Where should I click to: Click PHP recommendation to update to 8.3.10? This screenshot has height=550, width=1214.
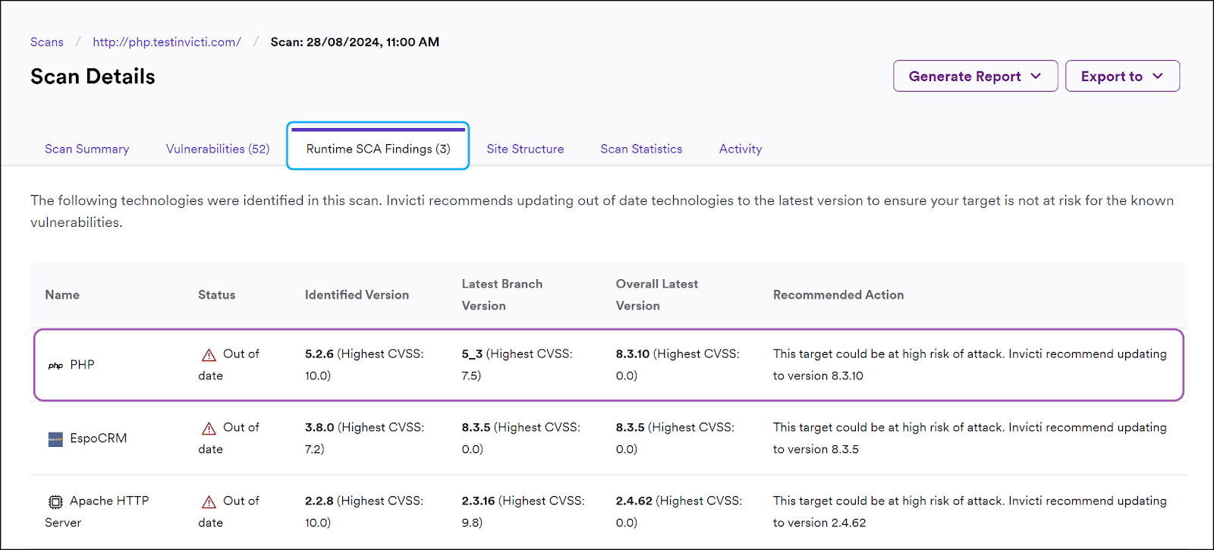(970, 364)
